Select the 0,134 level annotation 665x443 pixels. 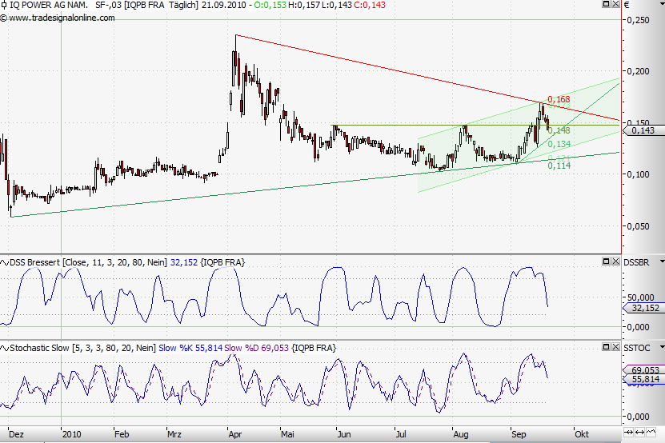(x=559, y=144)
